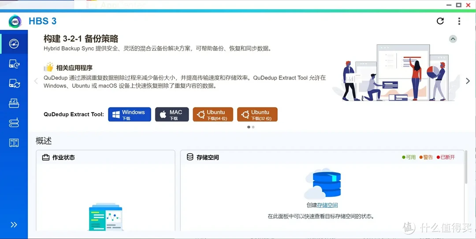
Task: Click the 已断开 red status legend
Action: [446, 157]
